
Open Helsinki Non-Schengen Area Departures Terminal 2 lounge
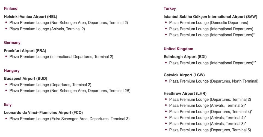69,23
